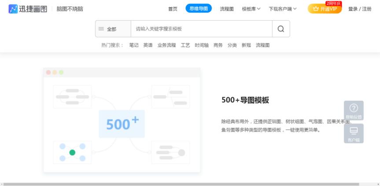The height and width of the screenshot is (186, 380).
Task: Select hot search term 英语
Action: pyautogui.click(x=148, y=45)
